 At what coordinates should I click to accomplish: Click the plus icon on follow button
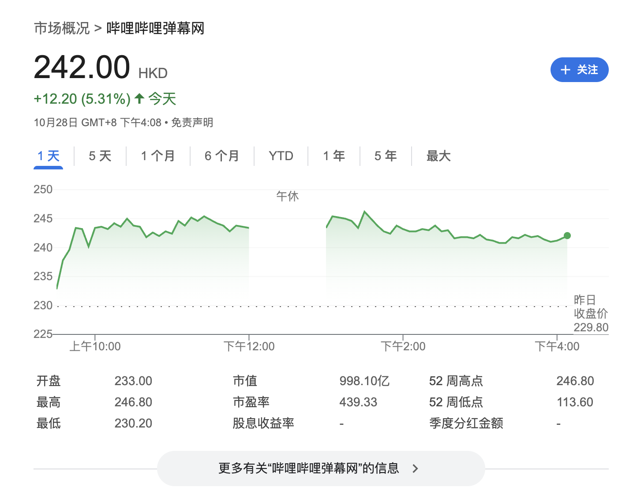(565, 70)
